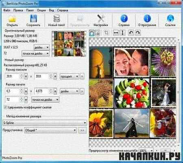183x163 pixels.
Task: Click the print width spinner arrows
Action: pyautogui.click(x=22, y=91)
